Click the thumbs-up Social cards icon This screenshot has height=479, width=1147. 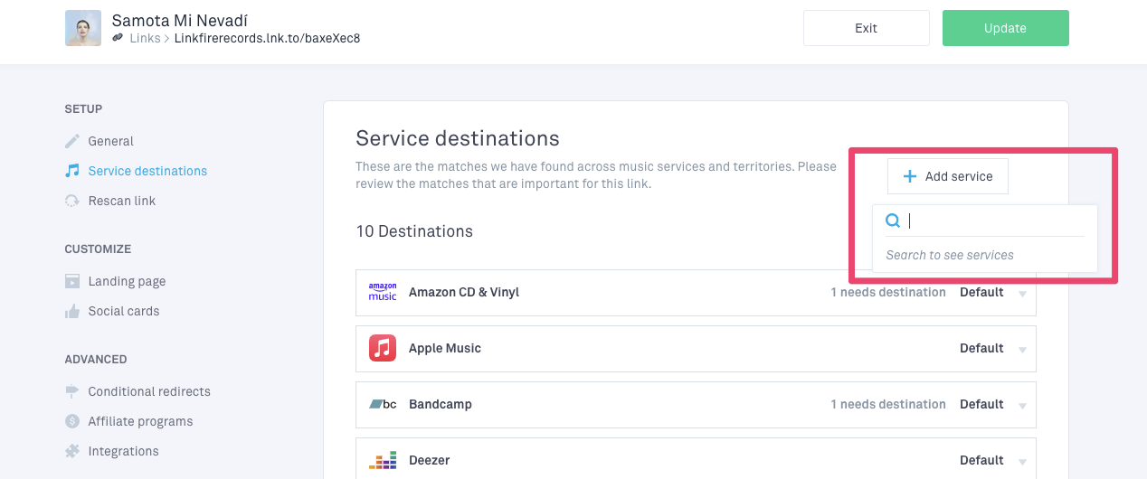pyautogui.click(x=72, y=311)
